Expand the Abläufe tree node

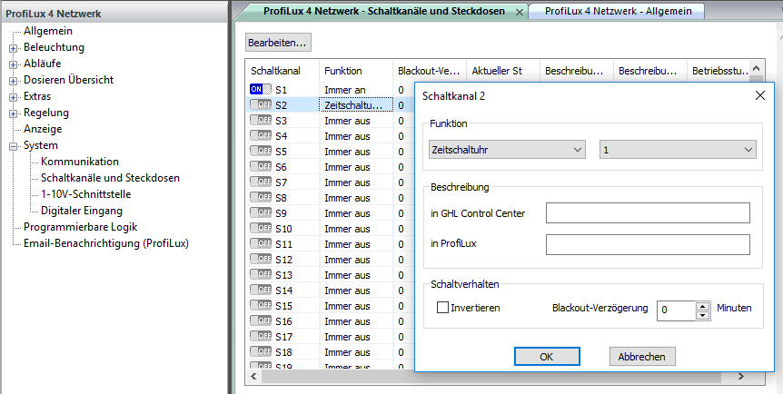click(x=13, y=64)
